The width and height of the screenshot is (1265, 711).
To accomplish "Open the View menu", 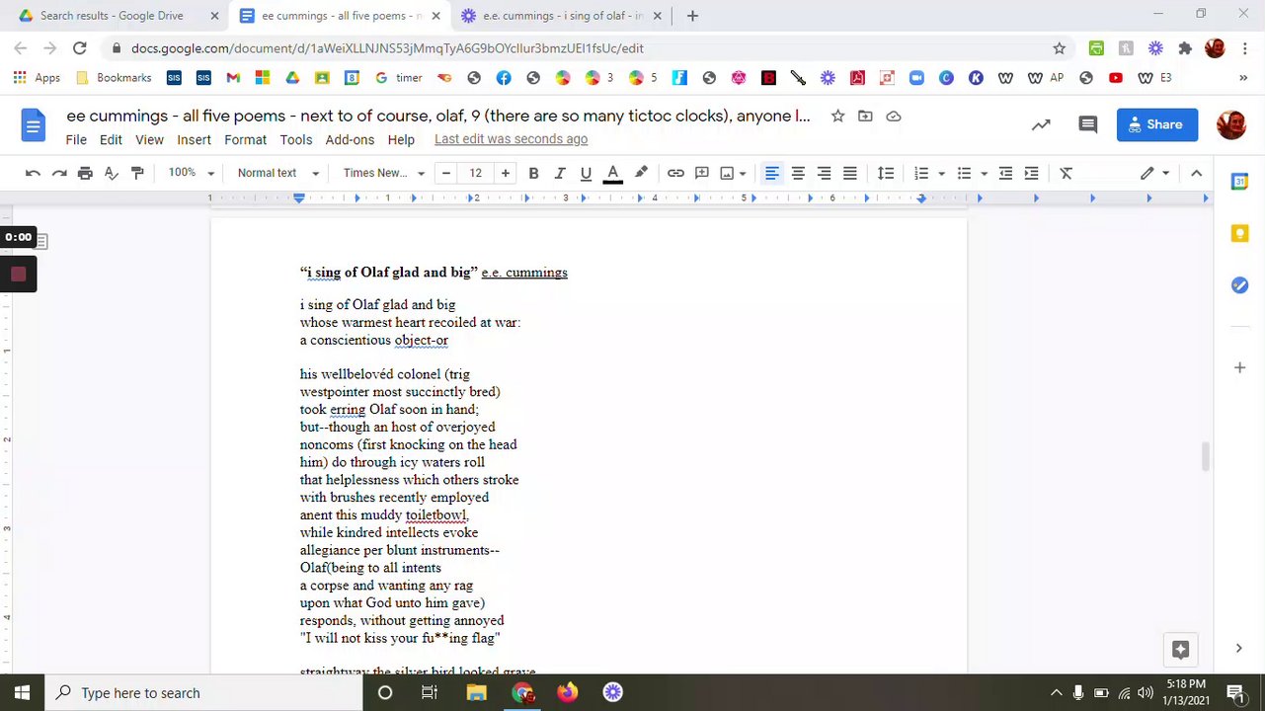I will 149,140.
